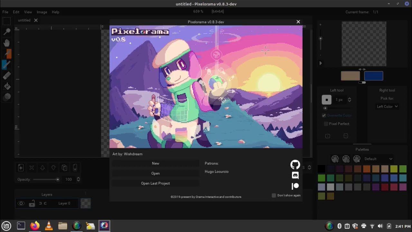Select the Color Picker eyedropper tool

point(7,53)
